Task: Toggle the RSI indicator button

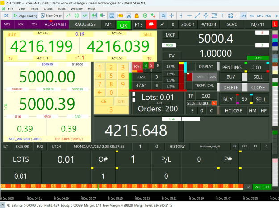Action: click(137, 66)
